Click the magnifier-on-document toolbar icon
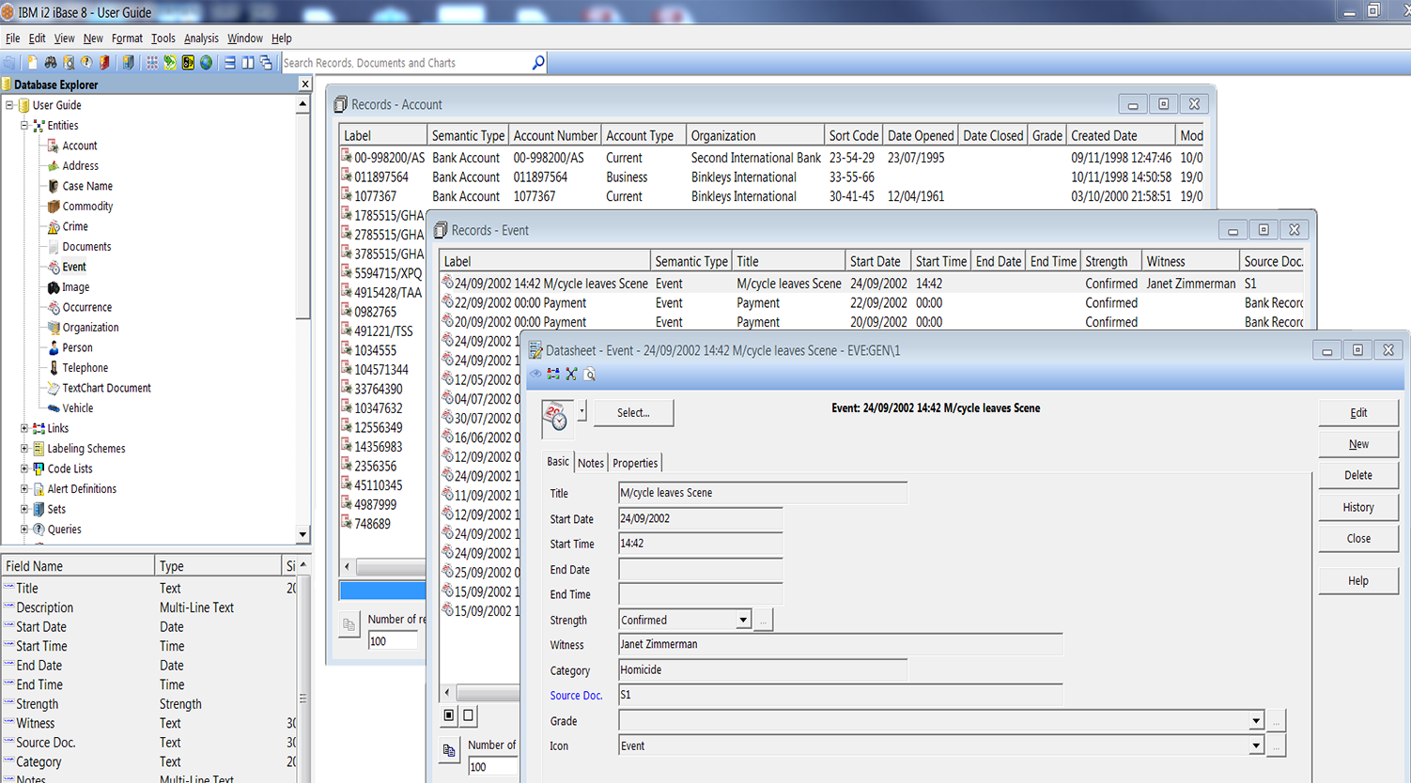This screenshot has height=783, width=1411. pyautogui.click(x=69, y=63)
